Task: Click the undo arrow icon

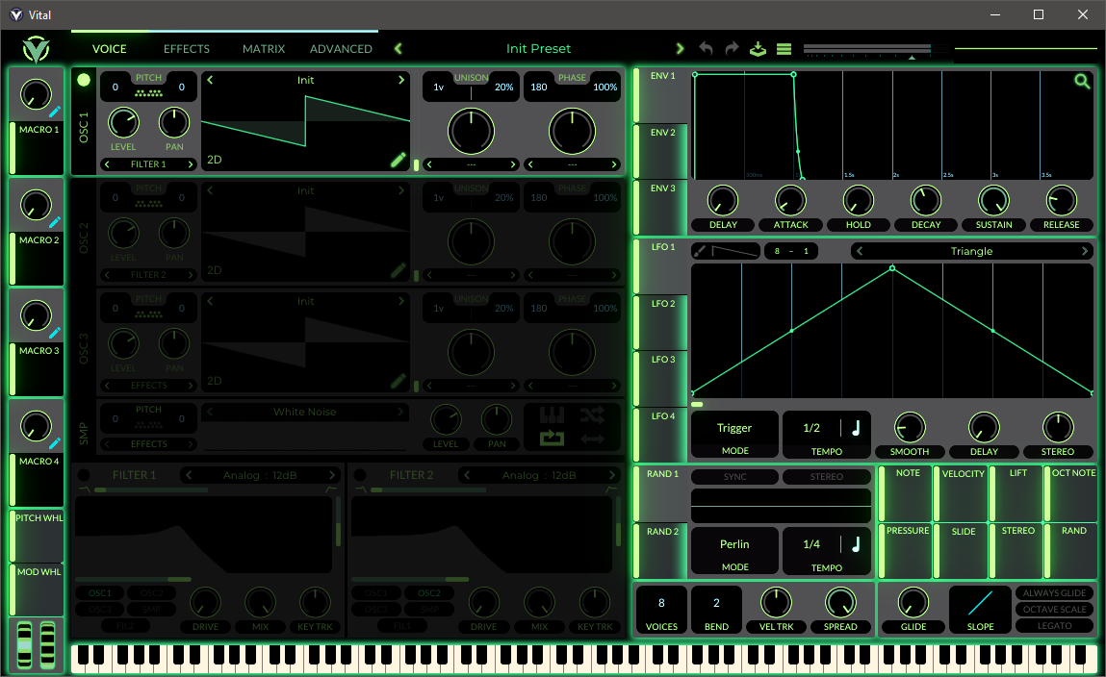Action: (x=706, y=49)
